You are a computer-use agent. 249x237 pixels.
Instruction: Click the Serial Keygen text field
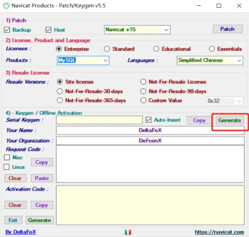click(99, 120)
